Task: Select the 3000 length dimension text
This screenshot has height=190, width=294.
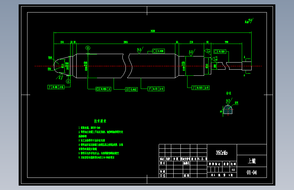Action: 125,42
